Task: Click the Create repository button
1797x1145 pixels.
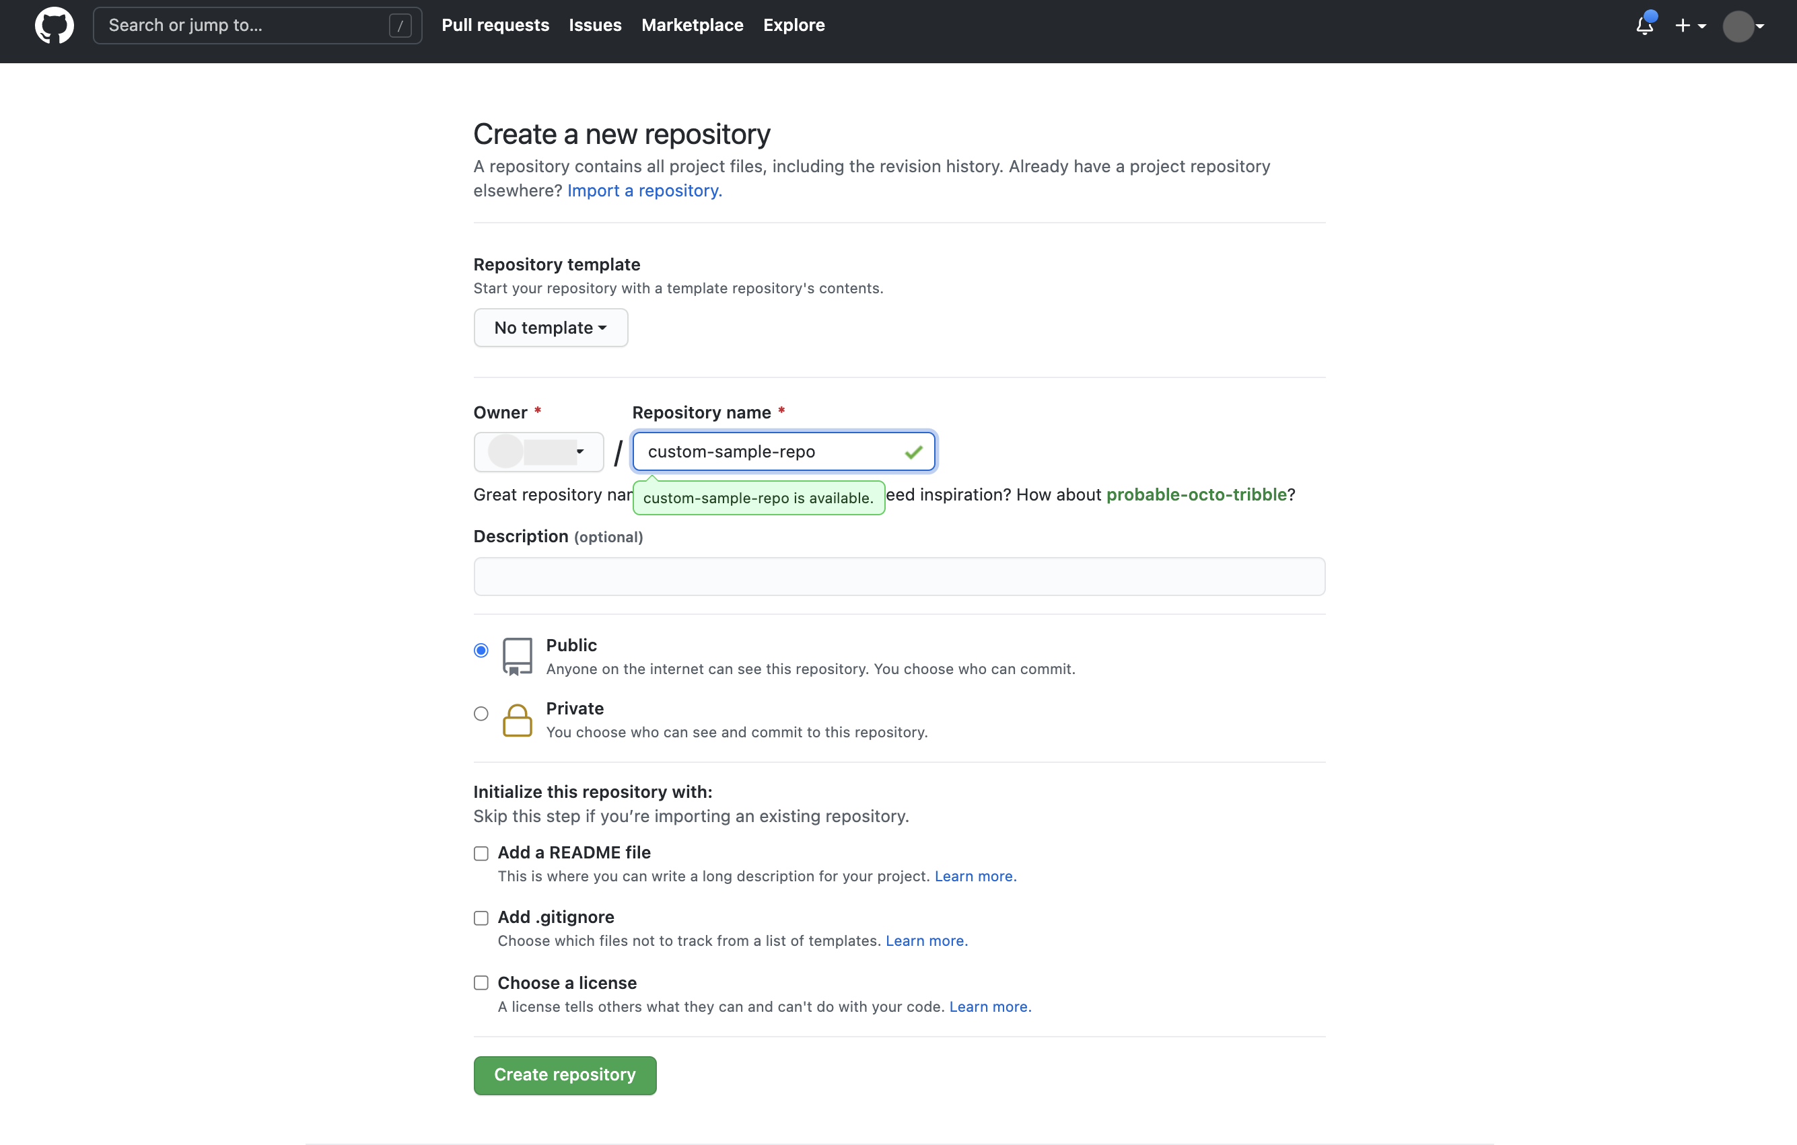Action: pyautogui.click(x=565, y=1074)
